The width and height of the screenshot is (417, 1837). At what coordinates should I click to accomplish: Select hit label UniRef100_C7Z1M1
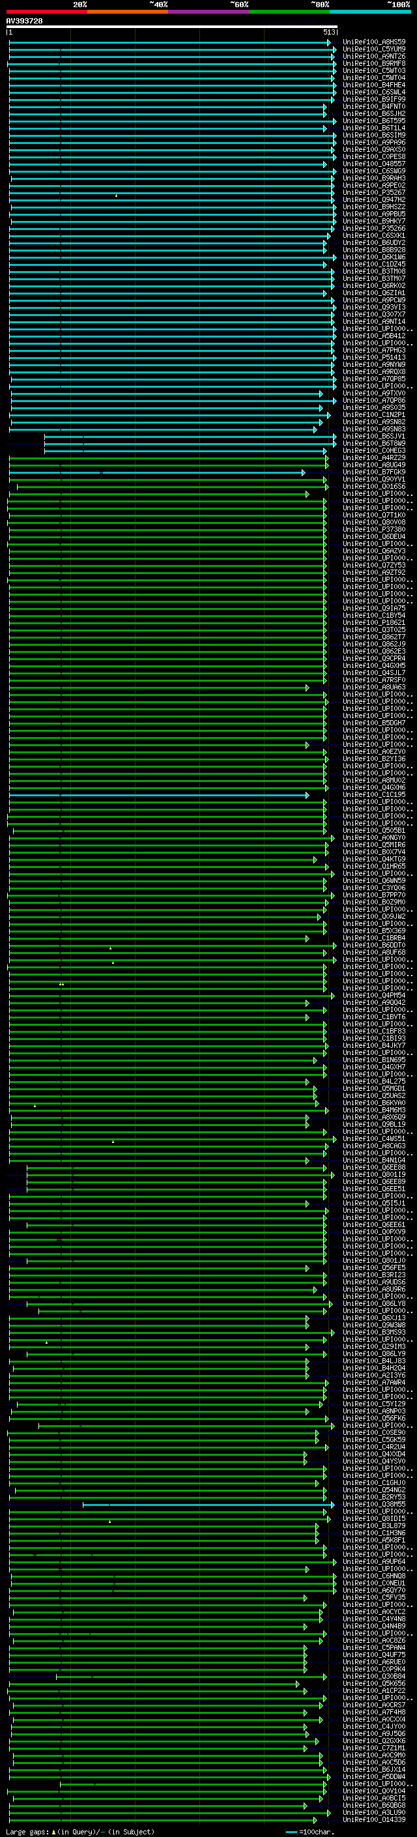click(x=374, y=1748)
